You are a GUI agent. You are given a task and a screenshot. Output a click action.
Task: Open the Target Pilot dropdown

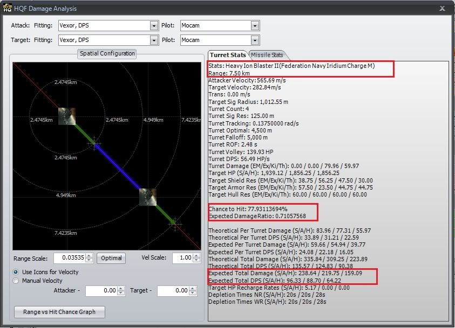click(255, 40)
